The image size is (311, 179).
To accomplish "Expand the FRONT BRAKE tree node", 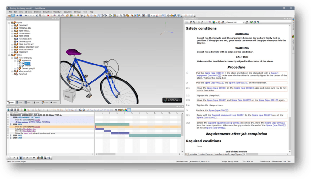I will pos(12,33).
